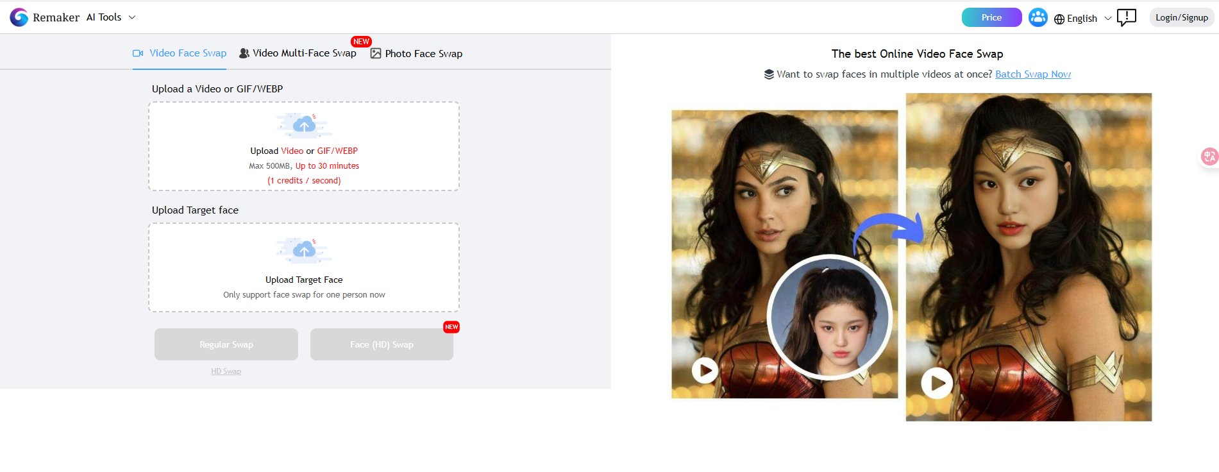
Task: Click the video camera icon on first tab
Action: coord(138,53)
